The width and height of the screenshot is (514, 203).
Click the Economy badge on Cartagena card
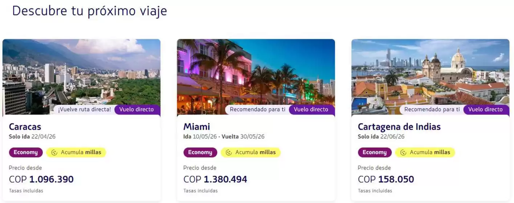(x=375, y=153)
